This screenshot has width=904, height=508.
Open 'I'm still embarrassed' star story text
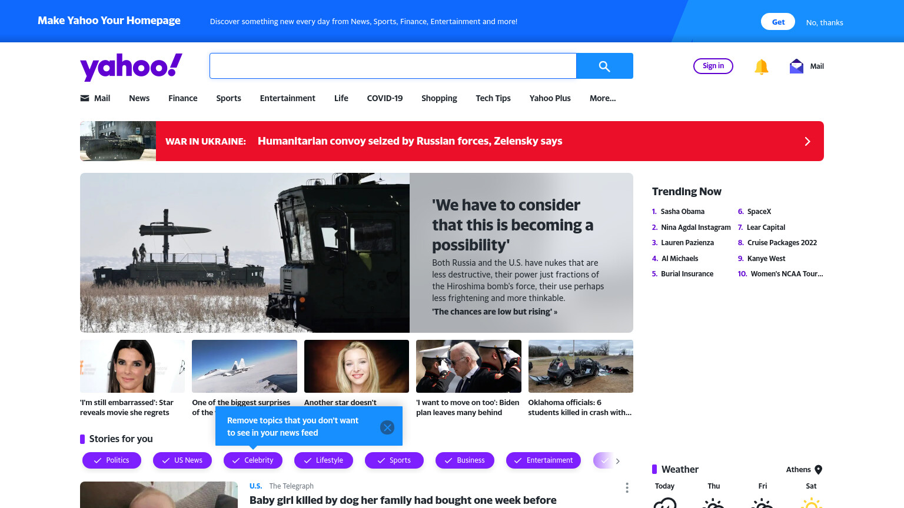pos(127,407)
